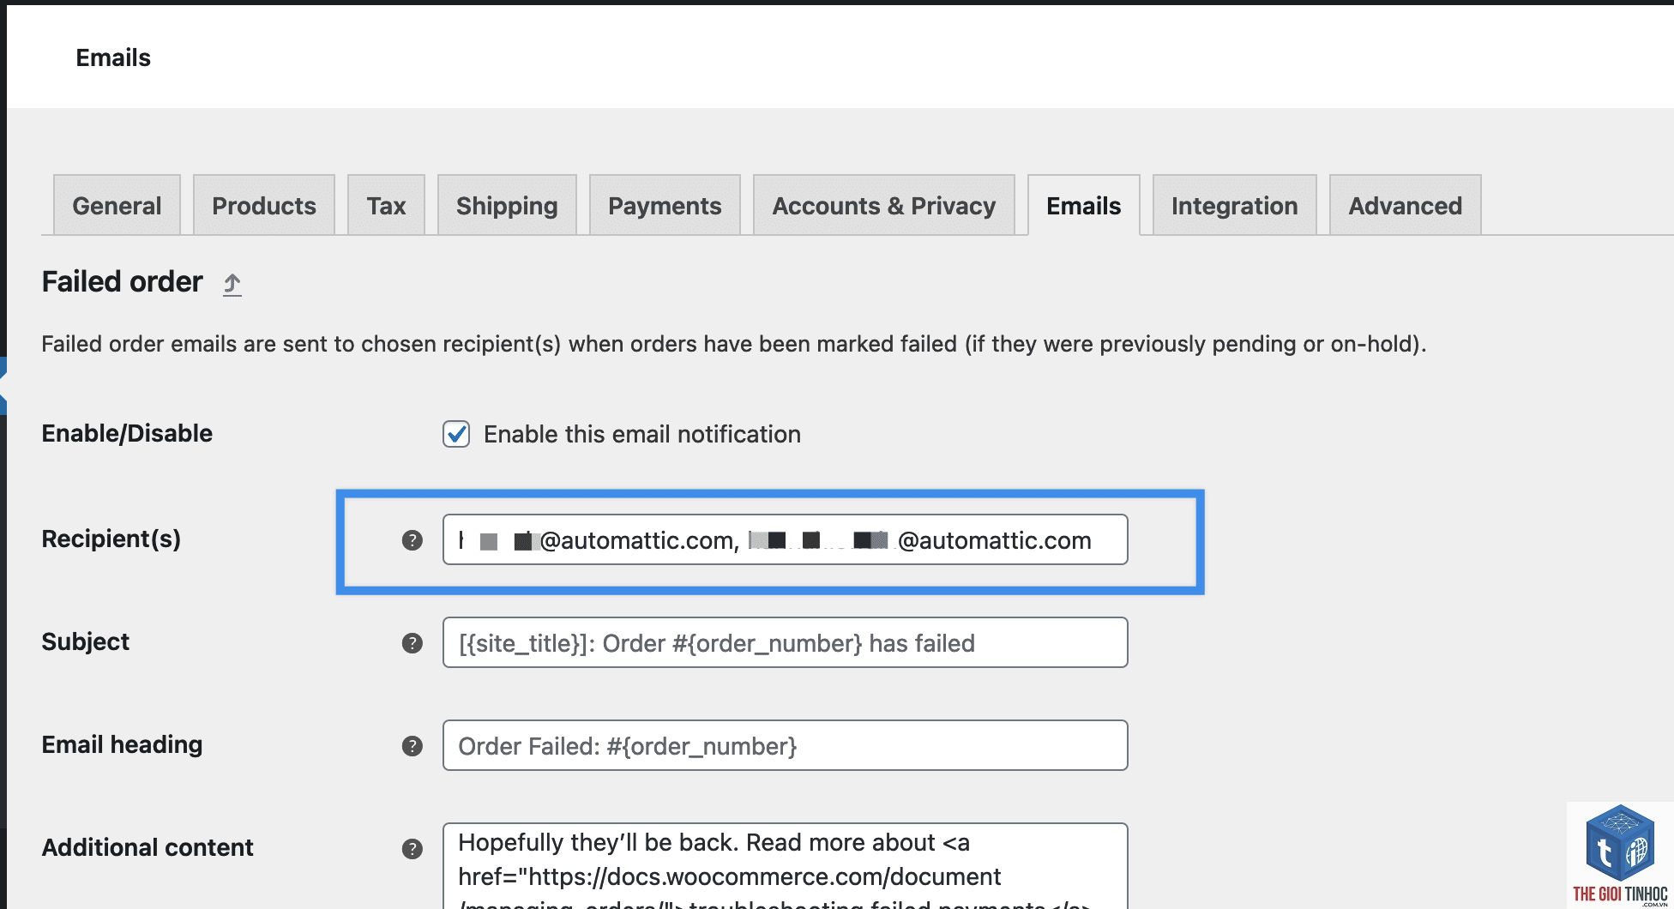Select the Payments tab
1674x909 pixels.
click(x=665, y=206)
